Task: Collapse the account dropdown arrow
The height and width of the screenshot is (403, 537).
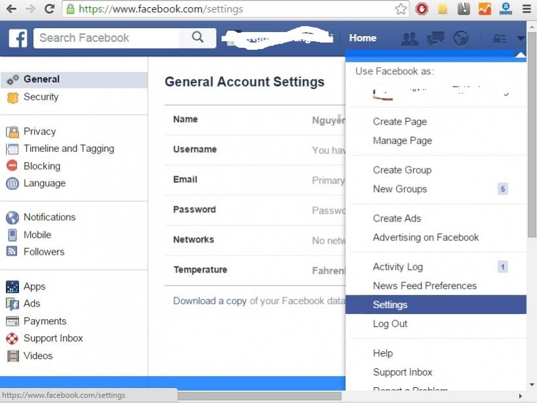Action: [521, 39]
